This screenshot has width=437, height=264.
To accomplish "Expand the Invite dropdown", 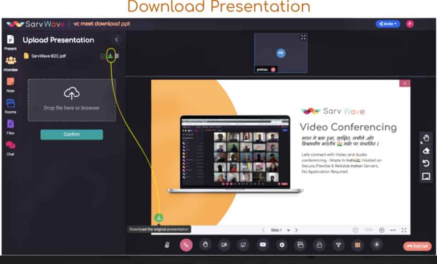I will point(387,24).
